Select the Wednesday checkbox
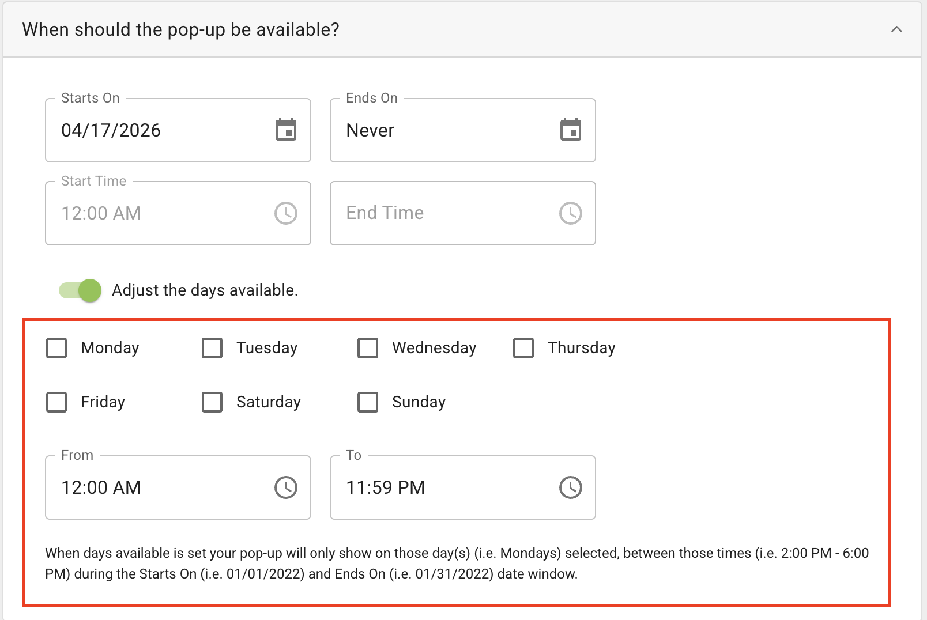Image resolution: width=927 pixels, height=620 pixels. 368,348
